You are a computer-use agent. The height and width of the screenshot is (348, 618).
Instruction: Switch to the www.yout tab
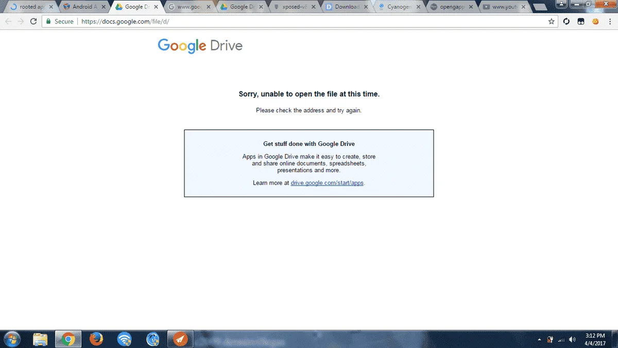click(x=505, y=7)
